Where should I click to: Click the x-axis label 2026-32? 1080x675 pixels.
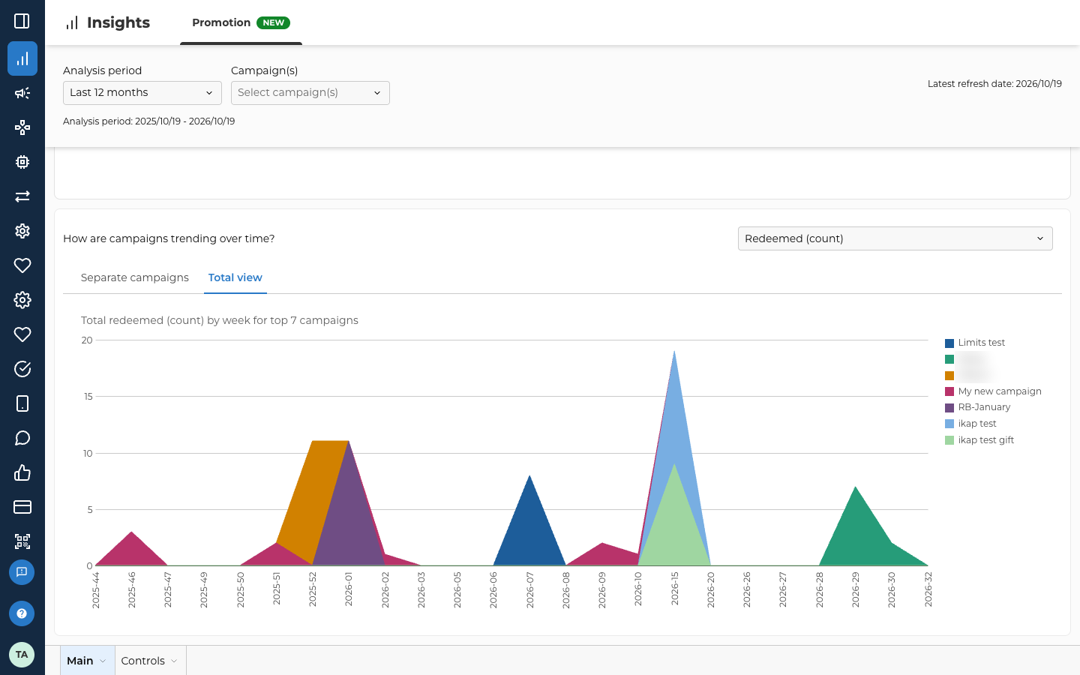click(928, 589)
